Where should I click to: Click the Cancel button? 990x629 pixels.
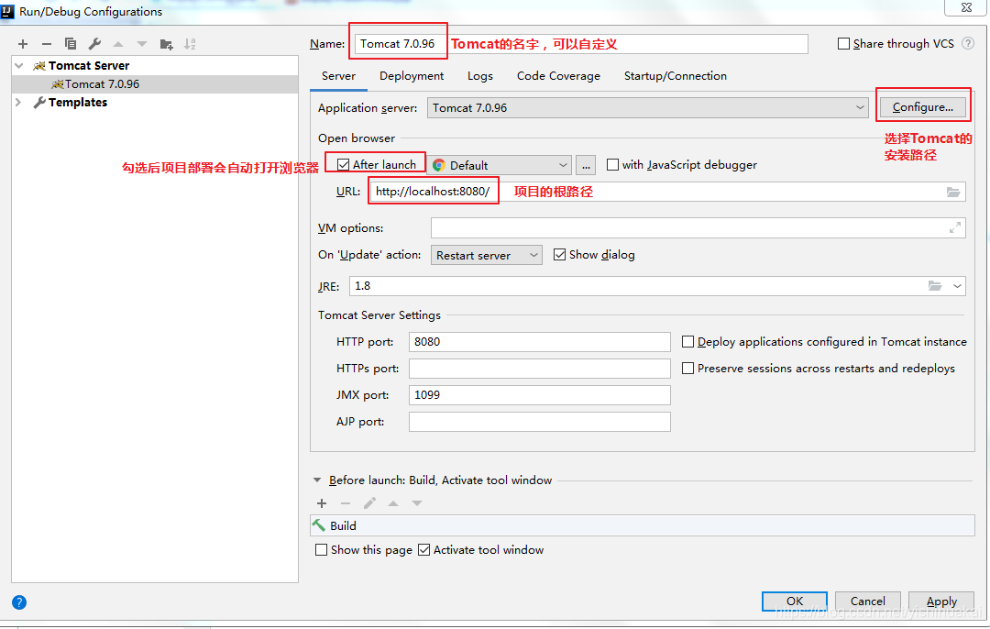coord(867,601)
